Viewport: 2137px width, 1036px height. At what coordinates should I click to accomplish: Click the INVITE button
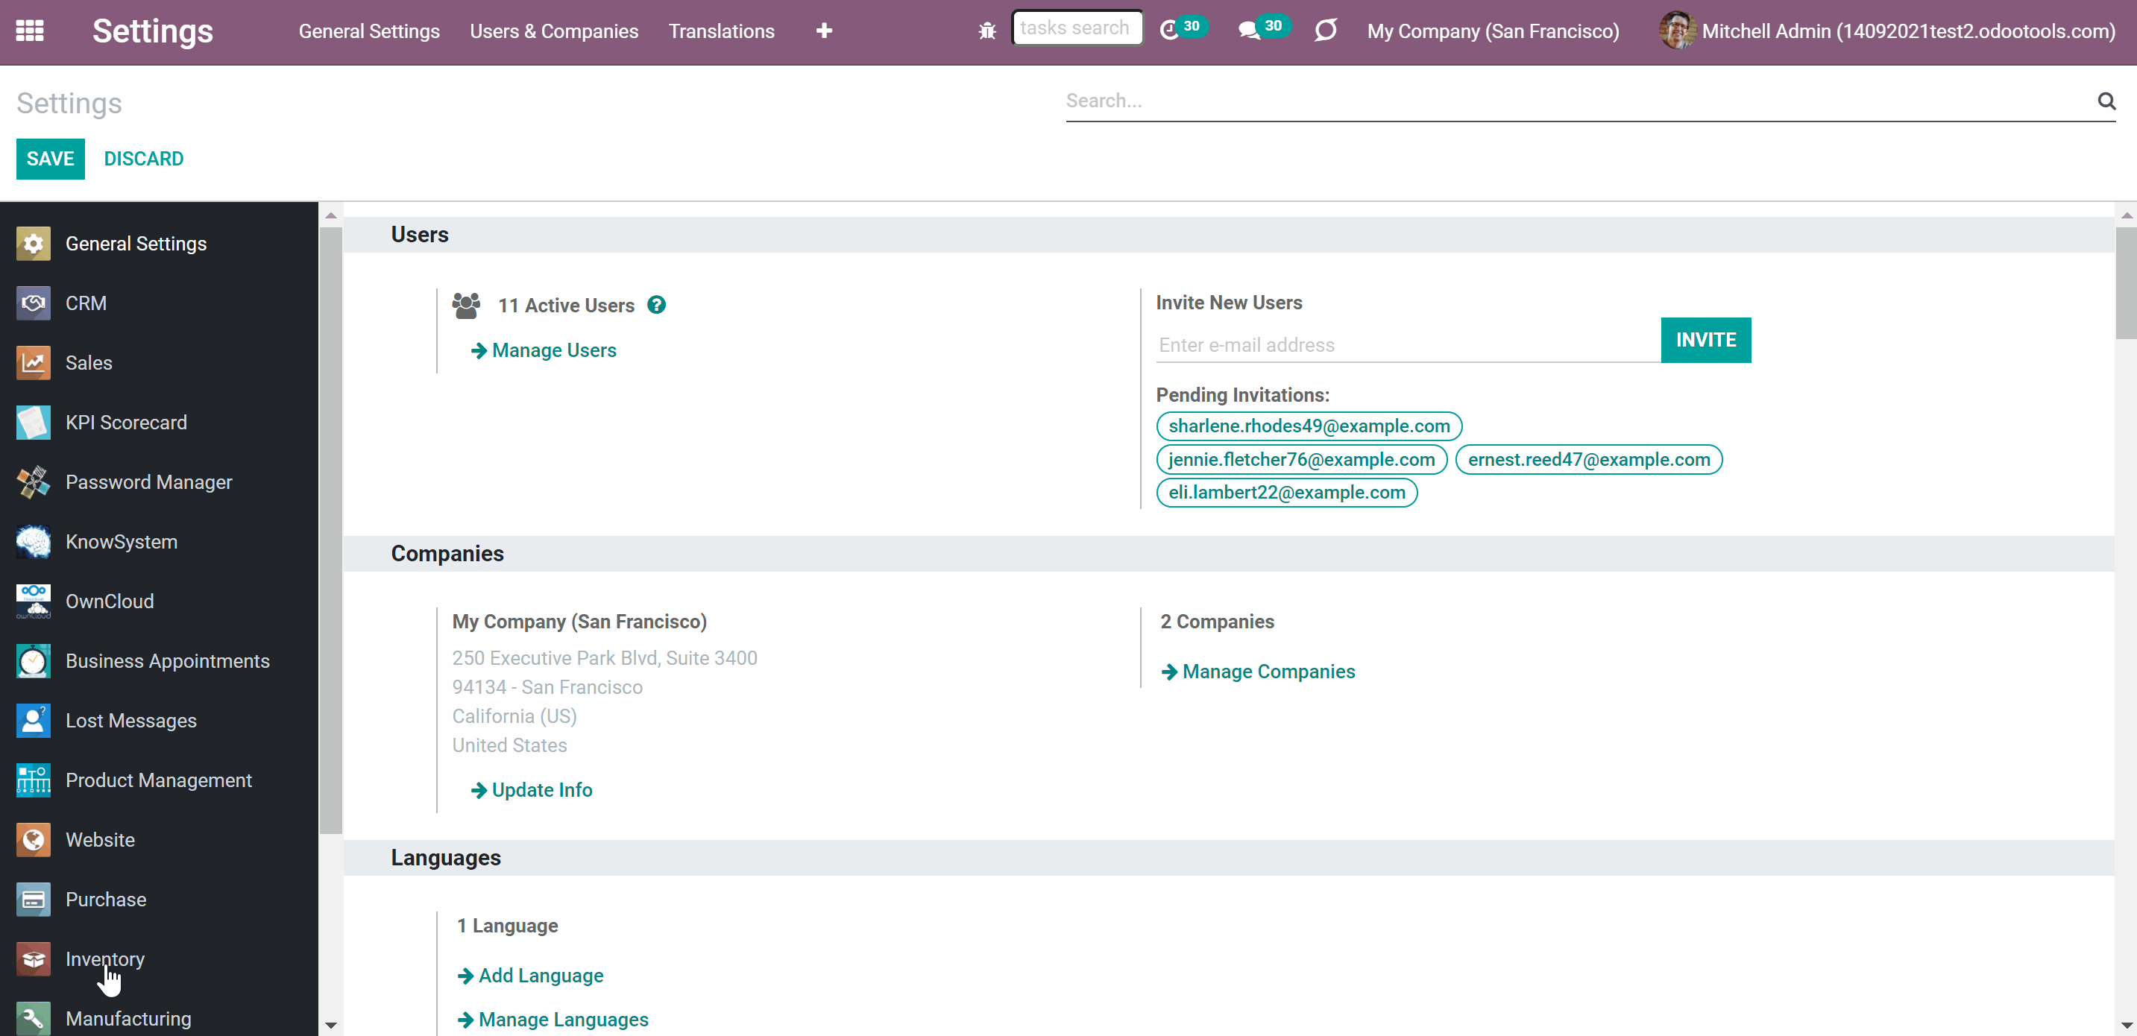coord(1705,340)
